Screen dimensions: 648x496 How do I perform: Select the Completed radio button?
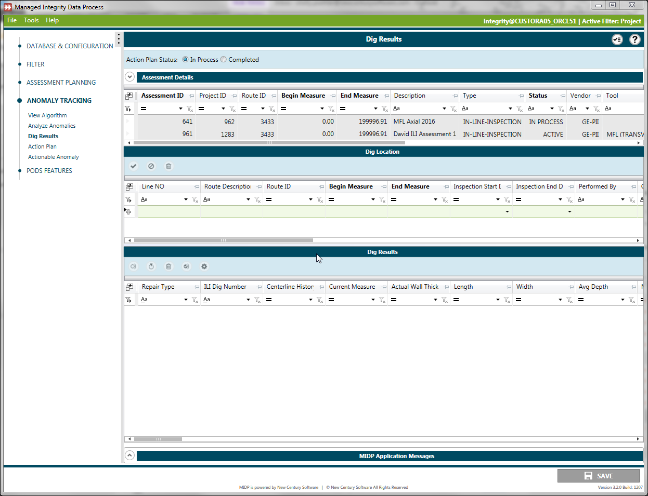223,59
